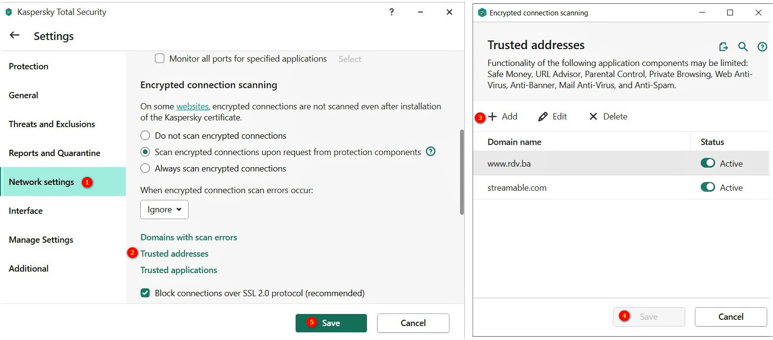Close the Encrypted connection scanning window

click(759, 13)
